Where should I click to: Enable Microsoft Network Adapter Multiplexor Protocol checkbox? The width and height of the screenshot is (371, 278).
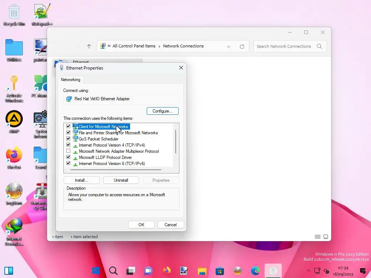point(68,151)
